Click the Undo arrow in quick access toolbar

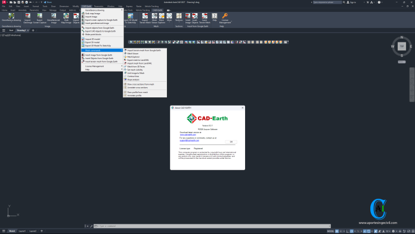pyautogui.click(x=30, y=2)
